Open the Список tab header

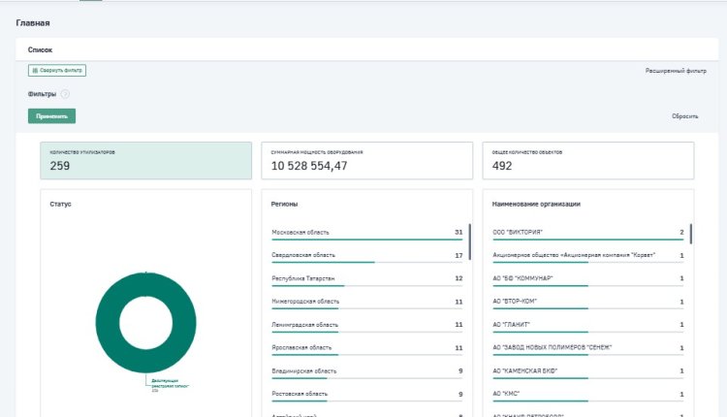40,49
